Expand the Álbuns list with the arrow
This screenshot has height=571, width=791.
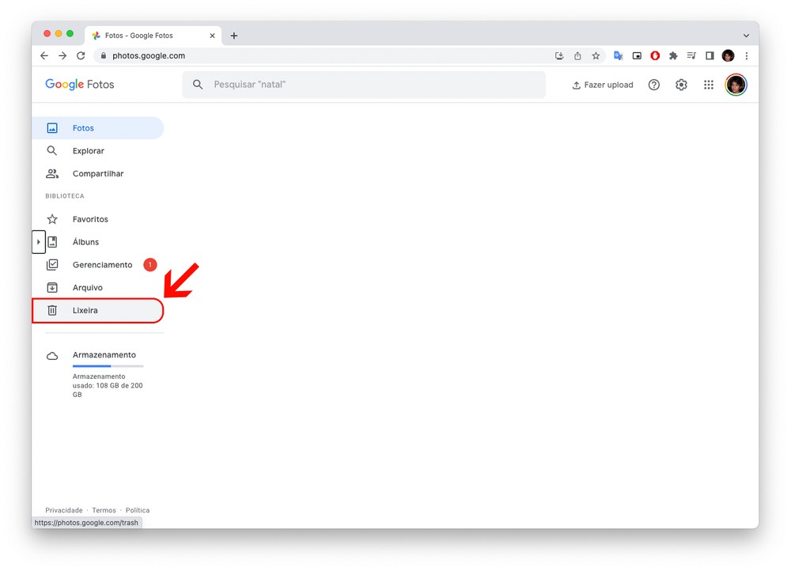38,242
